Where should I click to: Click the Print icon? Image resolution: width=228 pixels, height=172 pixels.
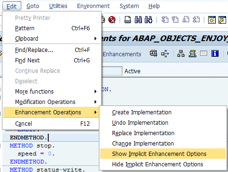point(128,20)
